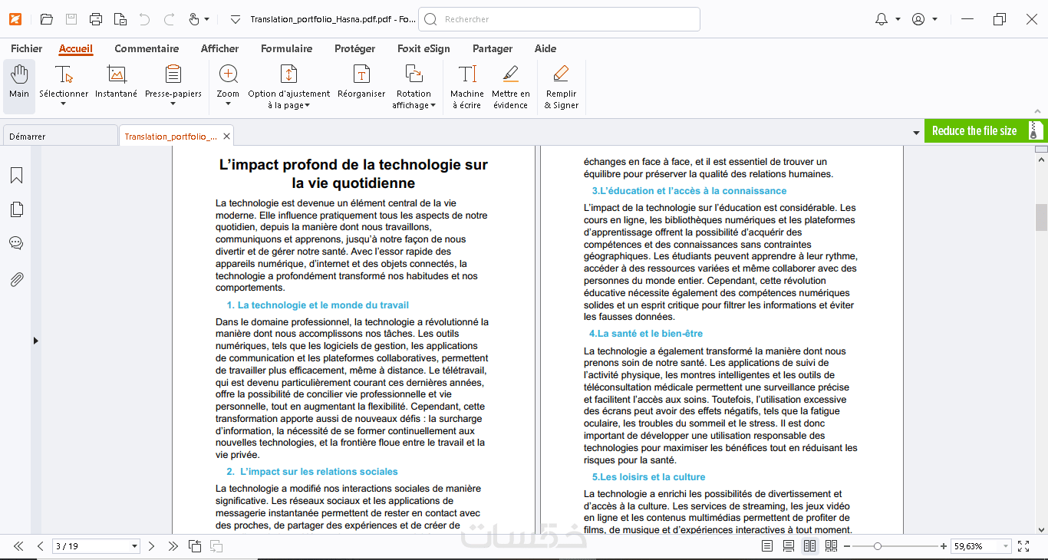Switch to the Partager ribbon tab

tap(493, 48)
